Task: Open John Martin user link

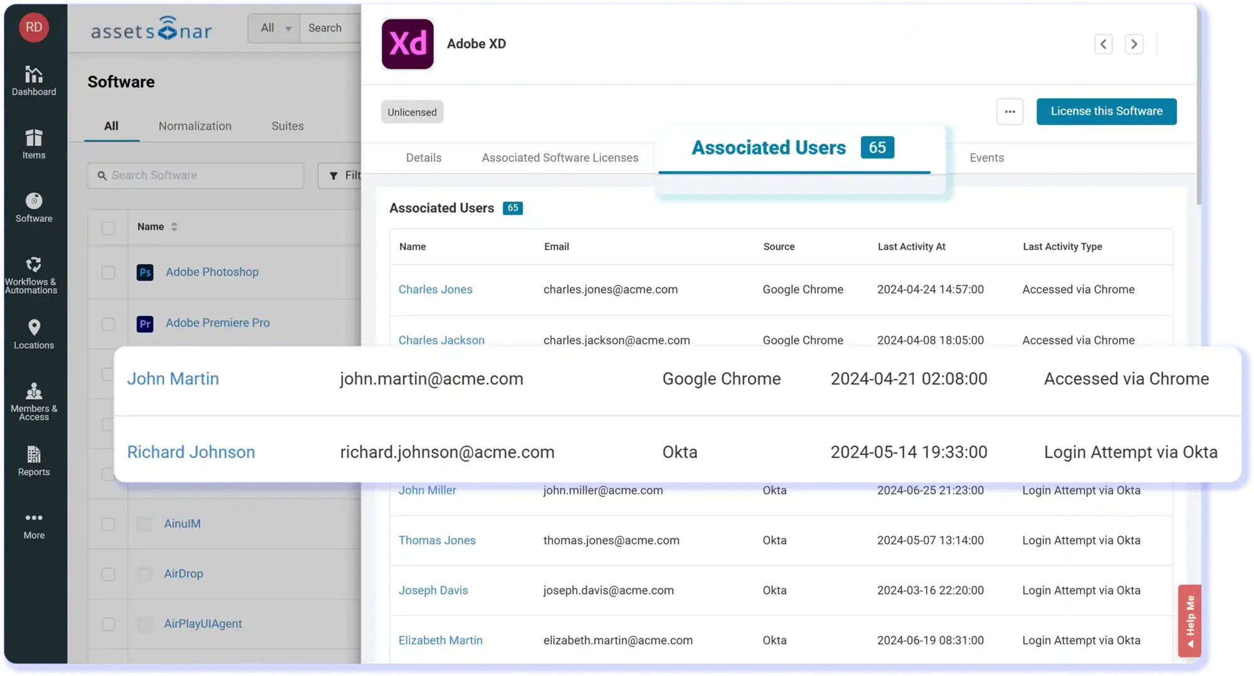Action: (173, 379)
